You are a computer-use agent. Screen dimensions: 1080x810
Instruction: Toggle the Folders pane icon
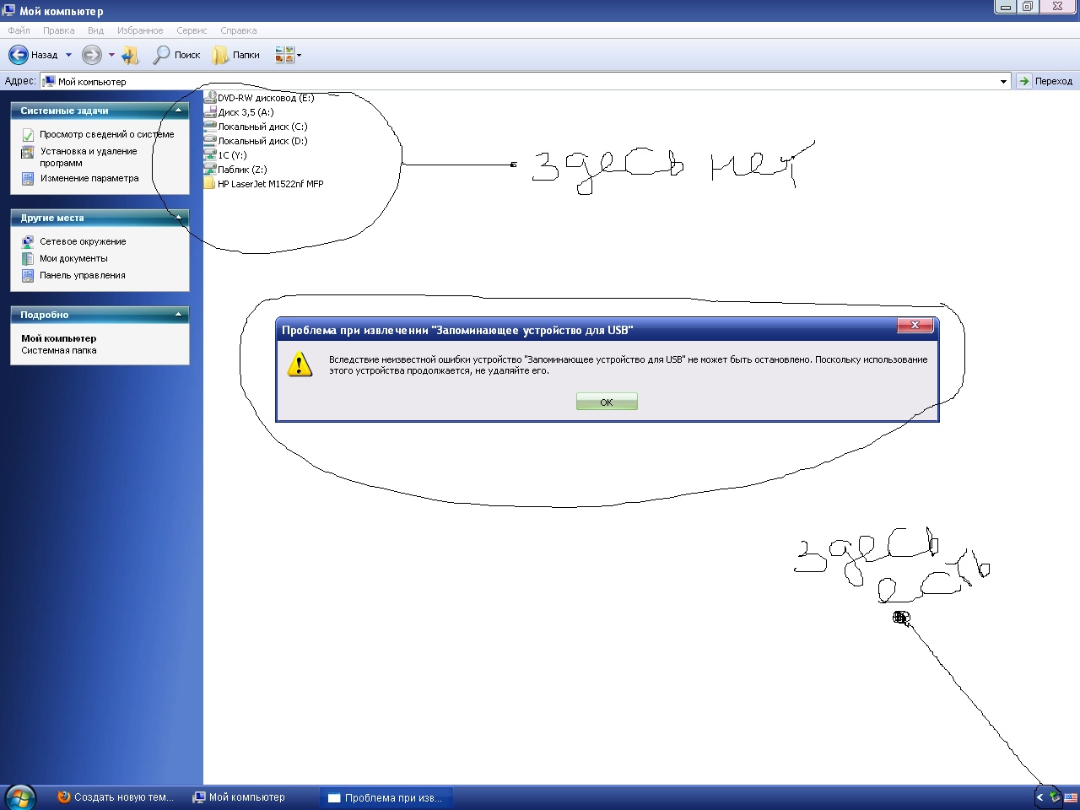[220, 55]
